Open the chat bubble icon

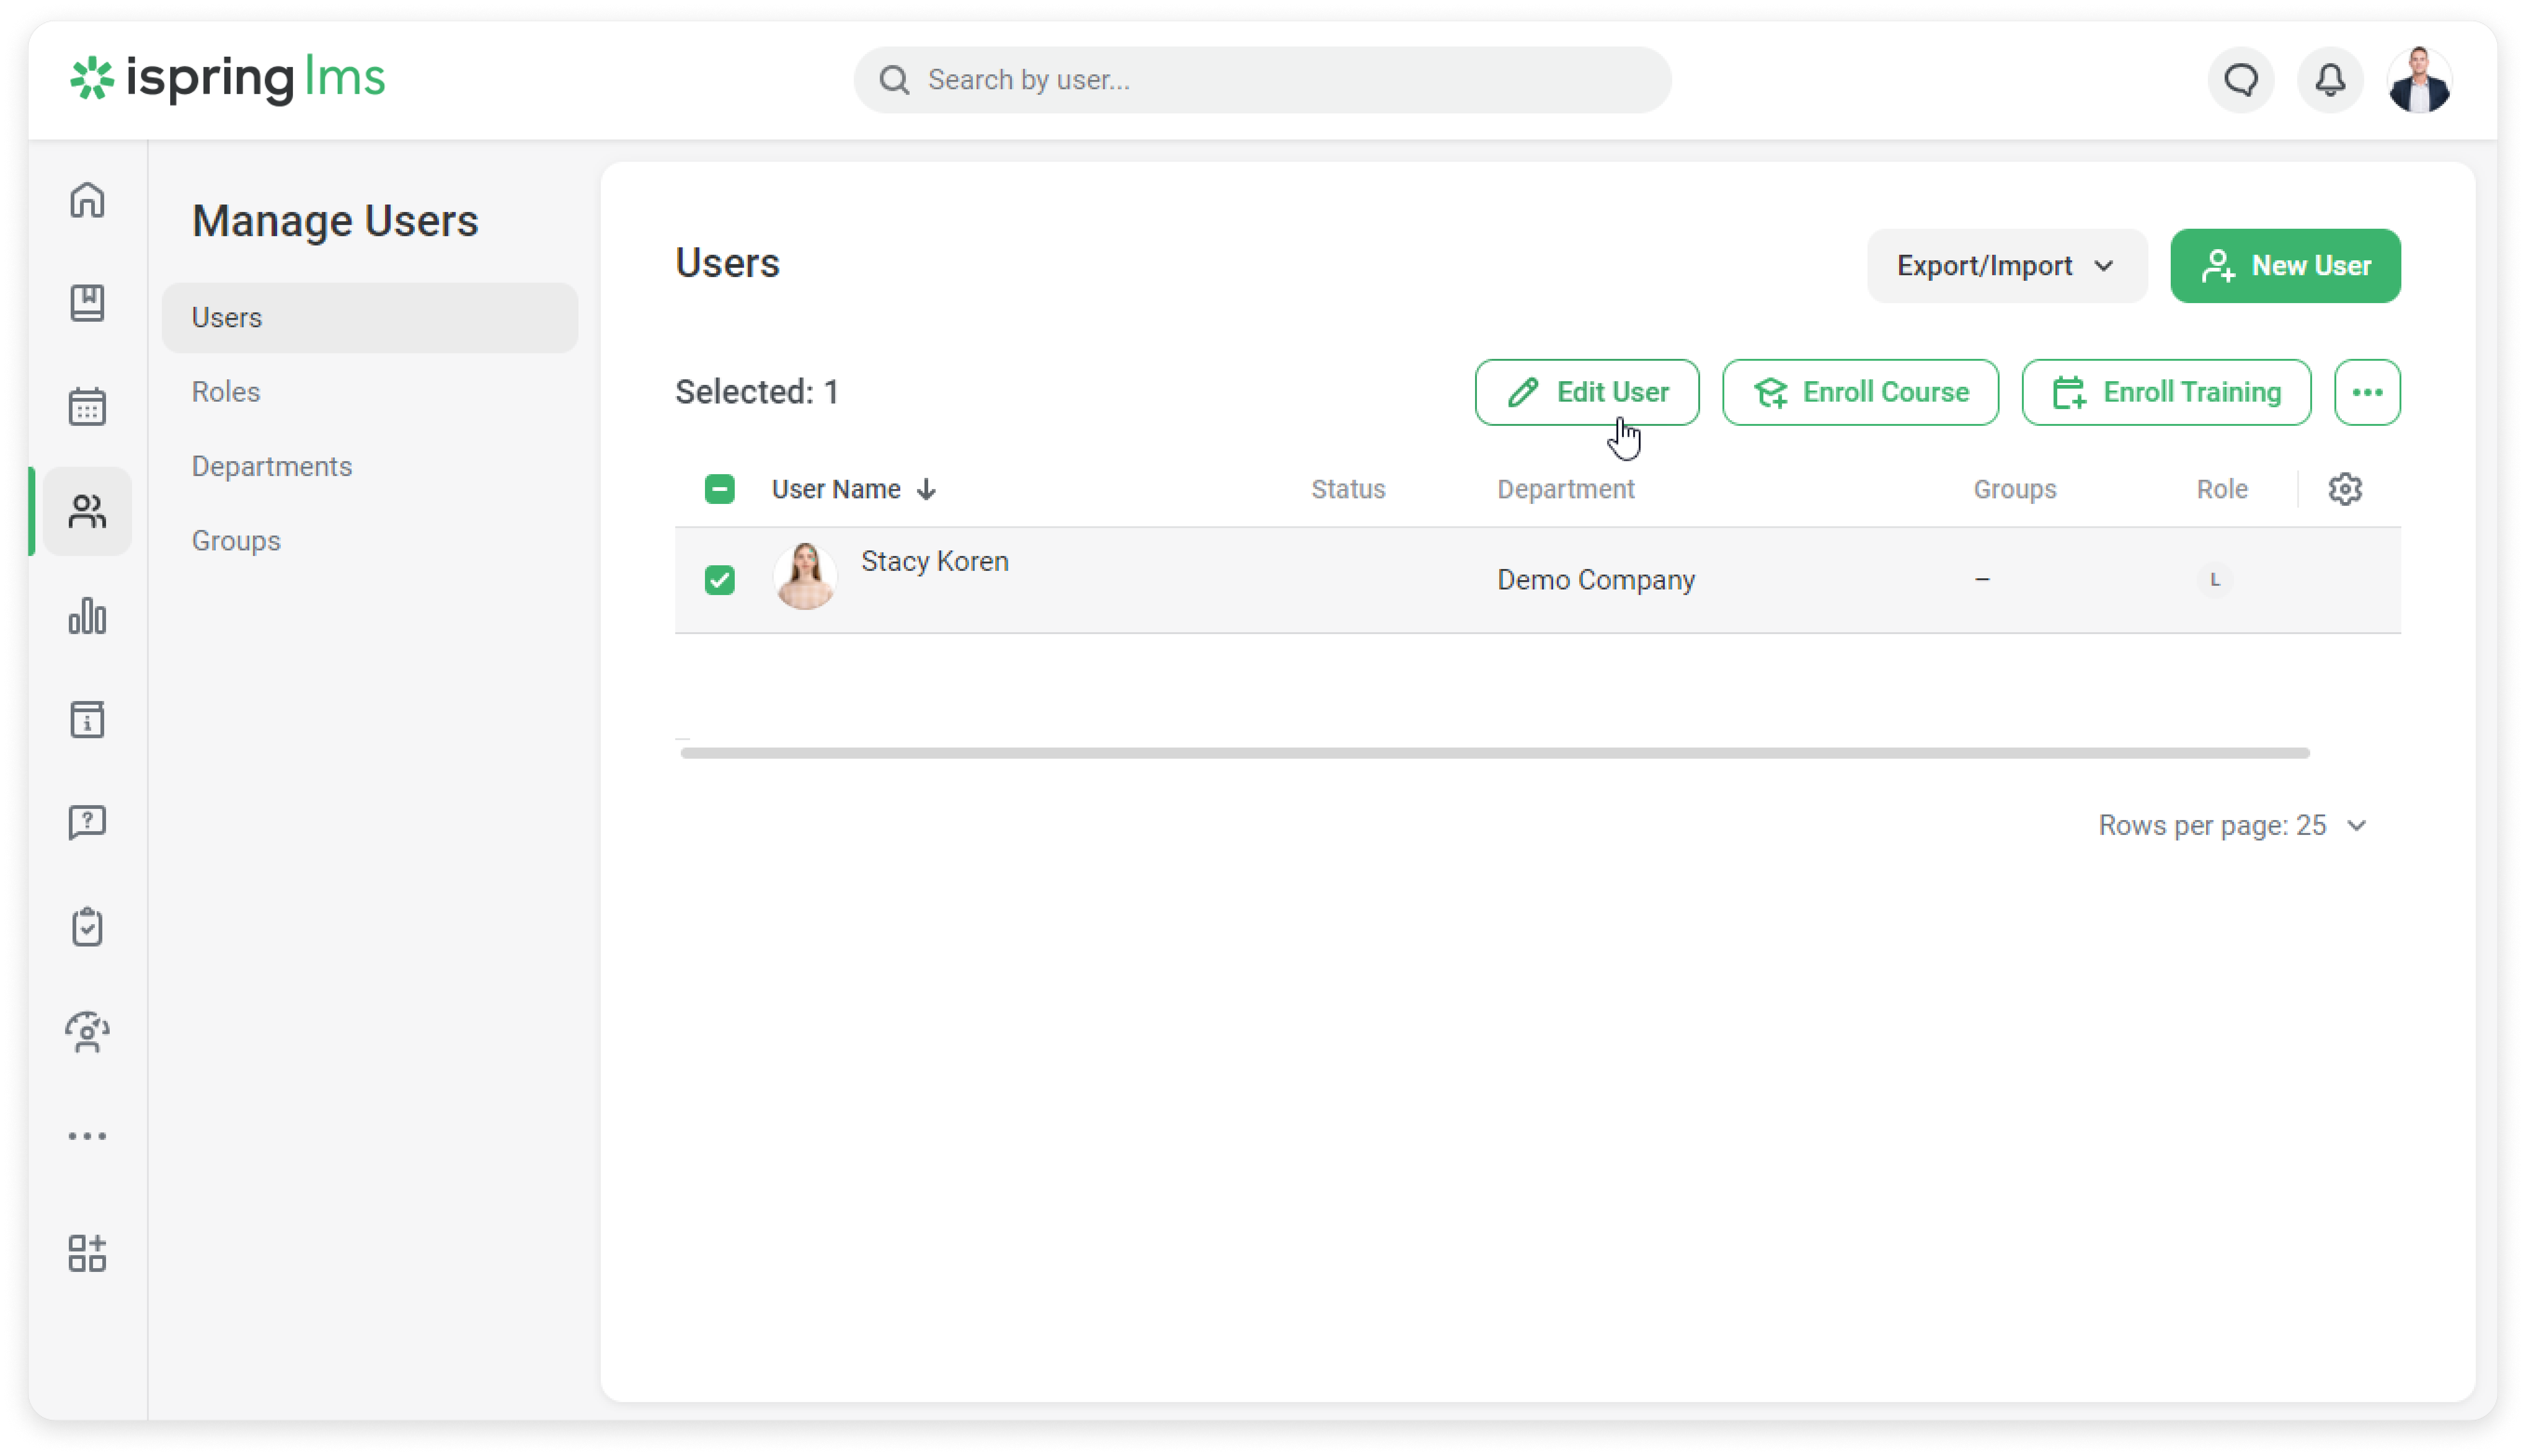coord(2241,80)
